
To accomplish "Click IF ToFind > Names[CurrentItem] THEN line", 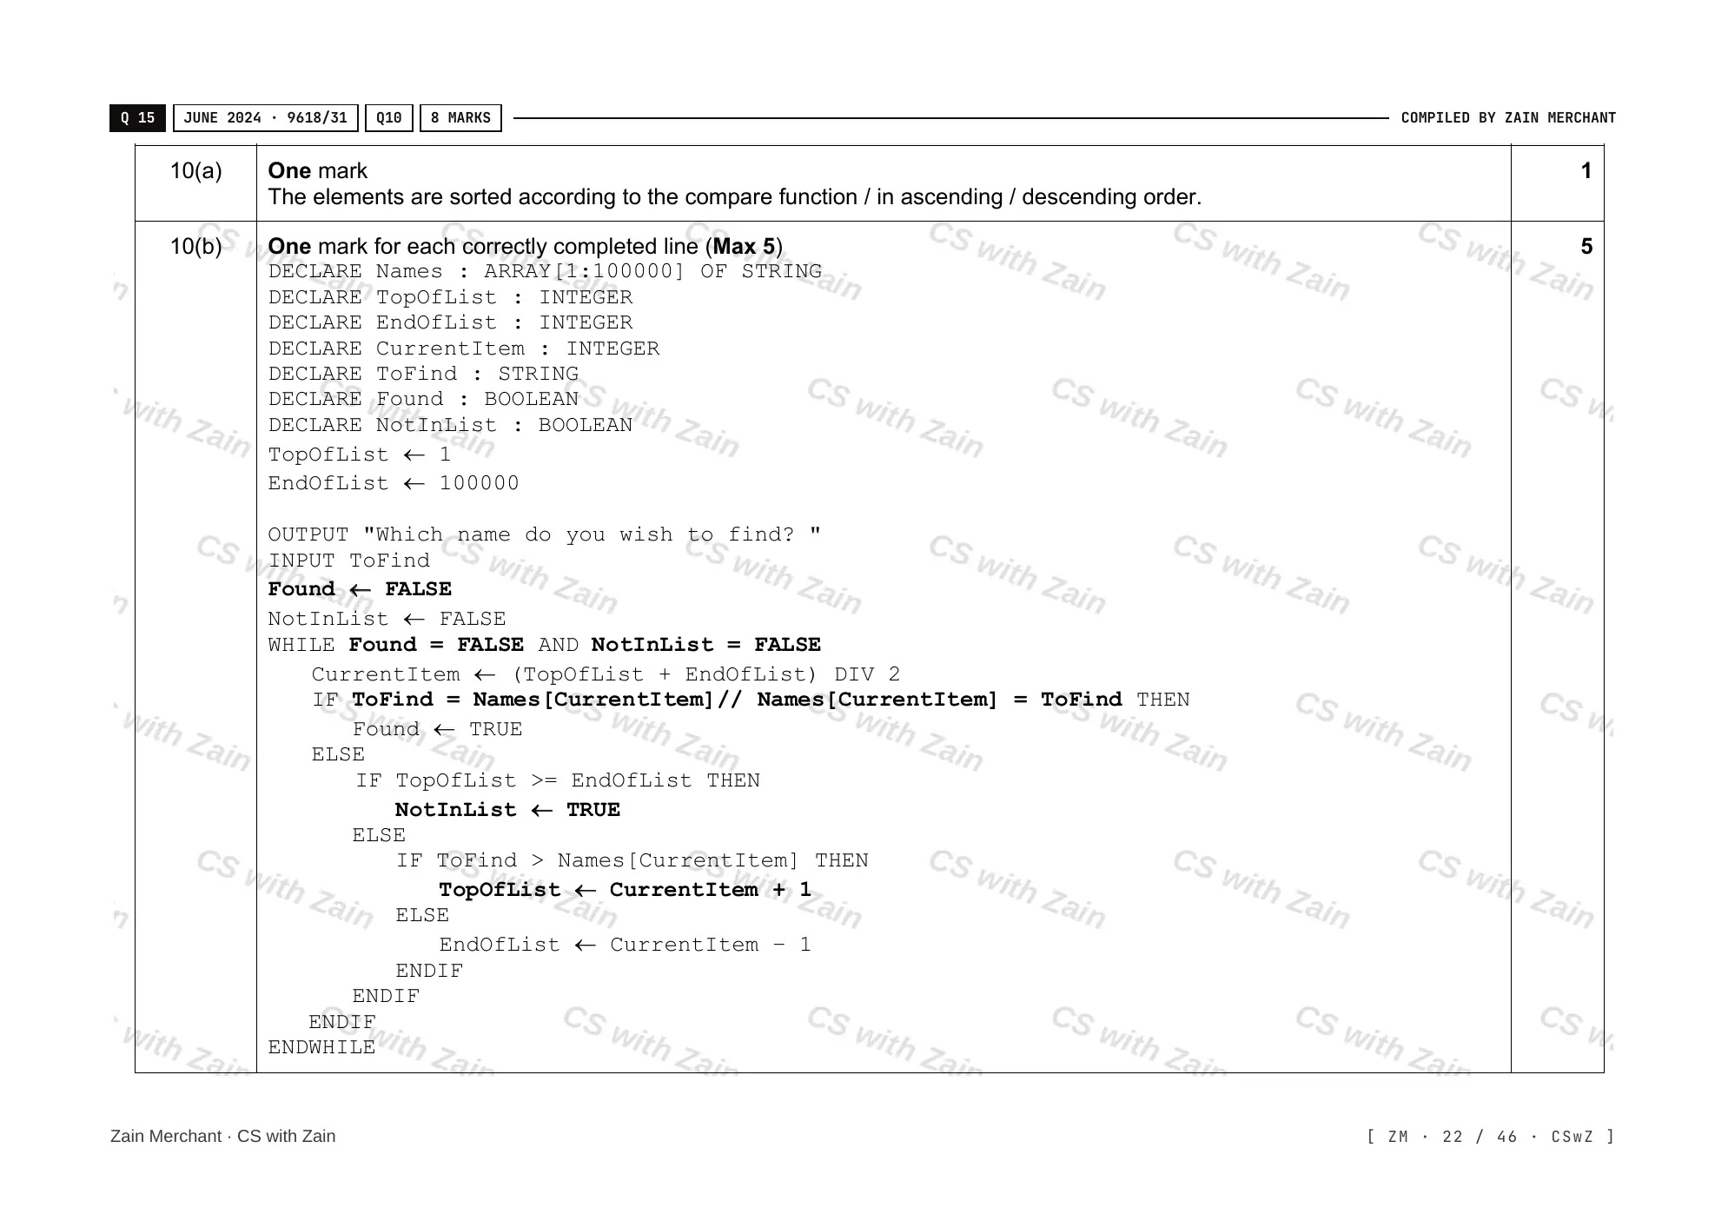I will point(632,860).
